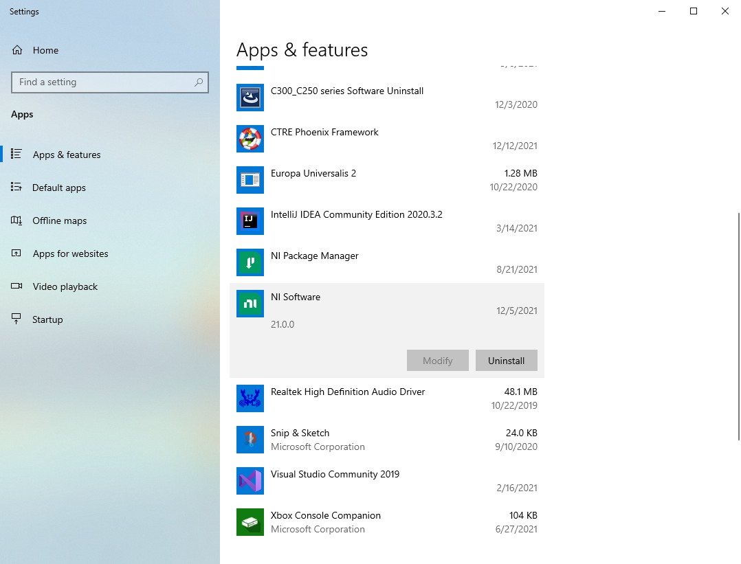The width and height of the screenshot is (741, 564).
Task: Click the C300_C250 Software Uninstall icon
Action: point(250,98)
